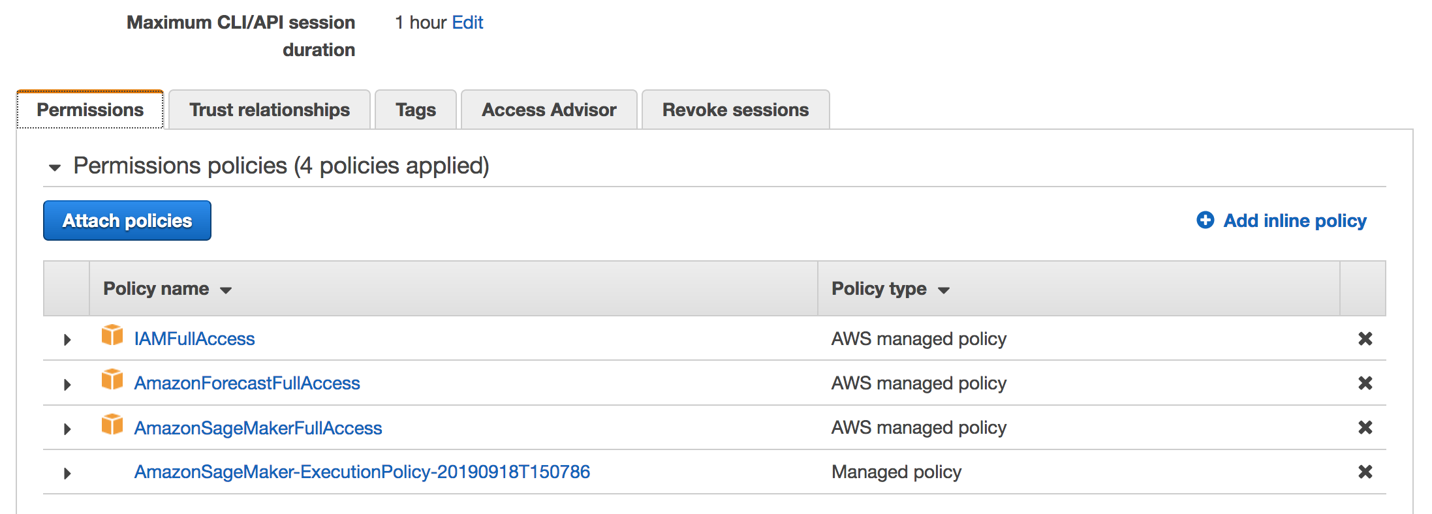Expand the AmazonForecastFullAccess policy row

[67, 385]
